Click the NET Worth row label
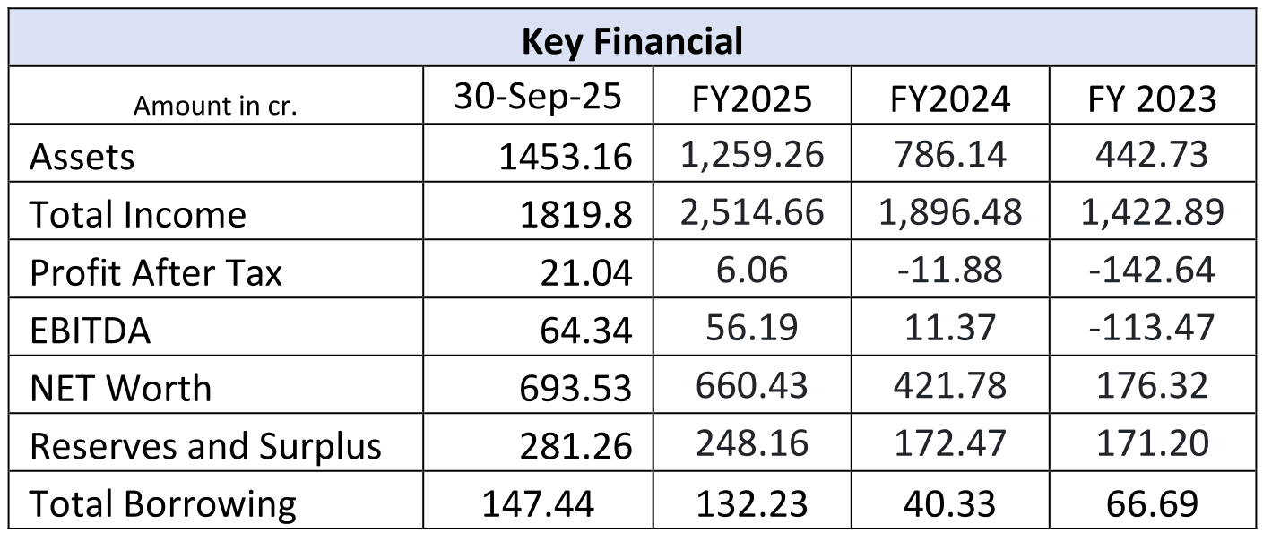 coord(121,388)
